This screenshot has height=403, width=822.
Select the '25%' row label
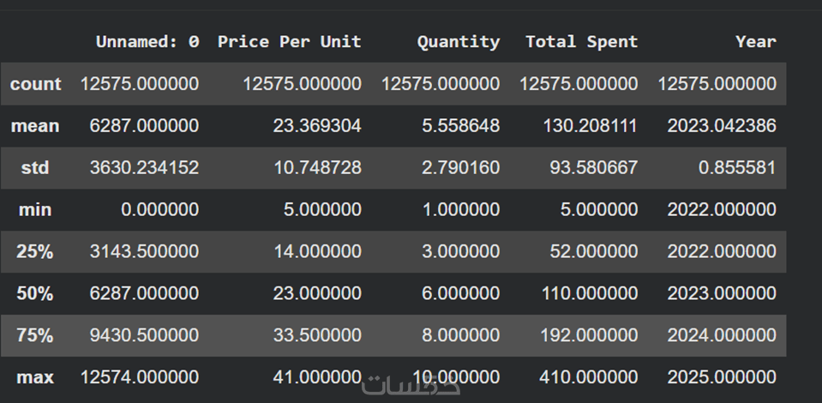pos(35,251)
